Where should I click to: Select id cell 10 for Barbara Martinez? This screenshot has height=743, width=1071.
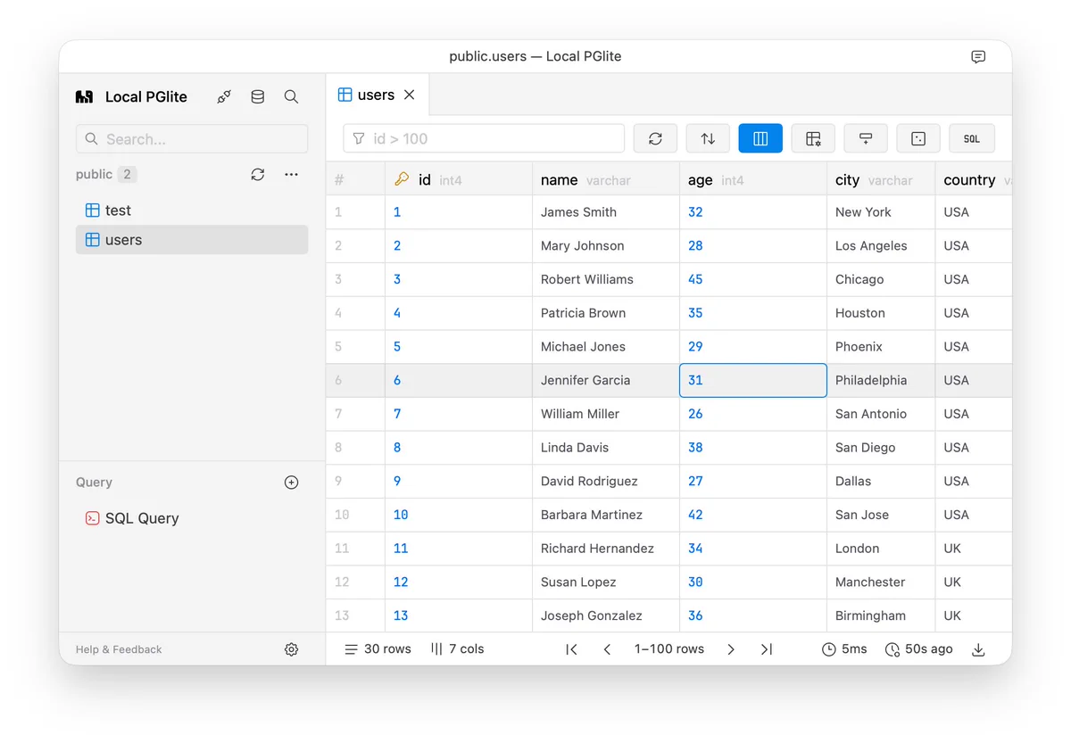459,515
